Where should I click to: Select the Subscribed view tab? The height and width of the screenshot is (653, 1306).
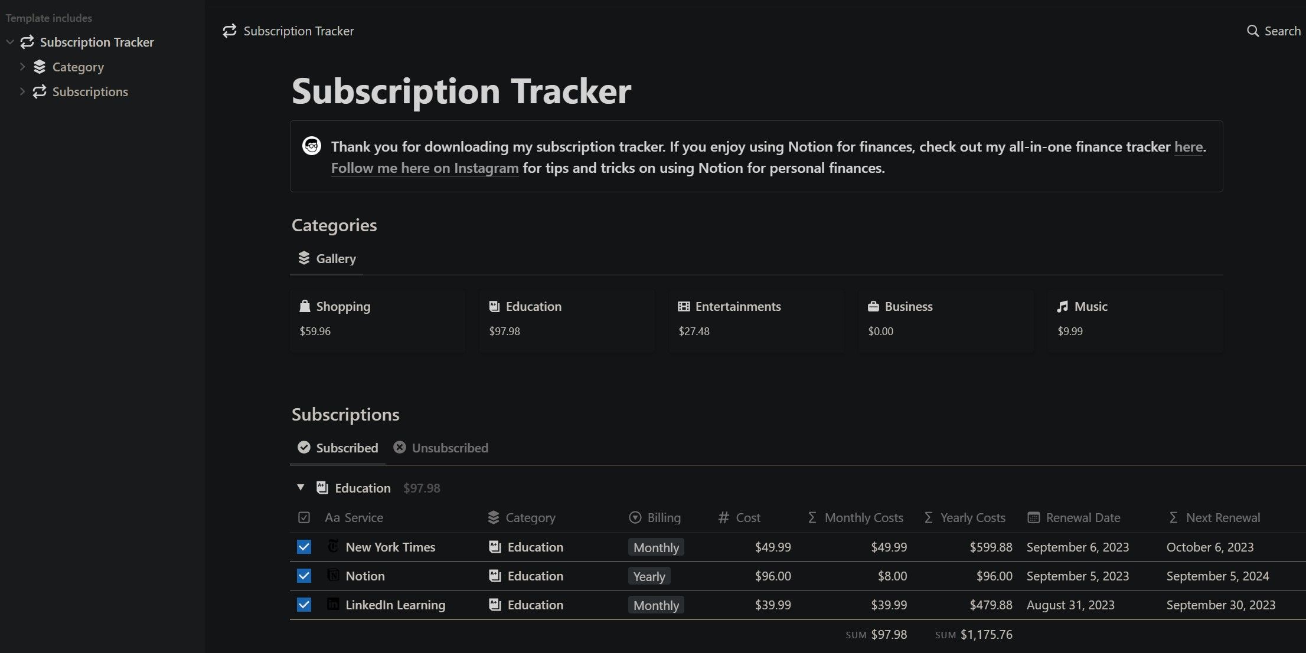[338, 448]
